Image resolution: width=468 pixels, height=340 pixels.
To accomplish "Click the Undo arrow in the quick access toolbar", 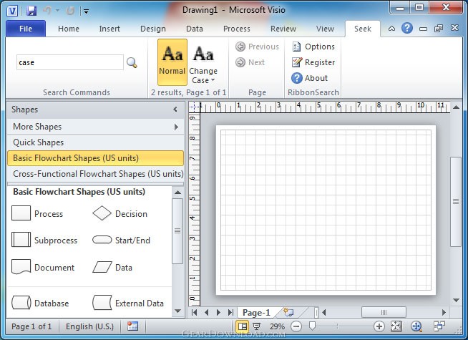I will (x=47, y=11).
